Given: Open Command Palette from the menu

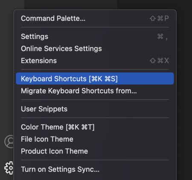Looking at the screenshot, I should (x=95, y=18).
